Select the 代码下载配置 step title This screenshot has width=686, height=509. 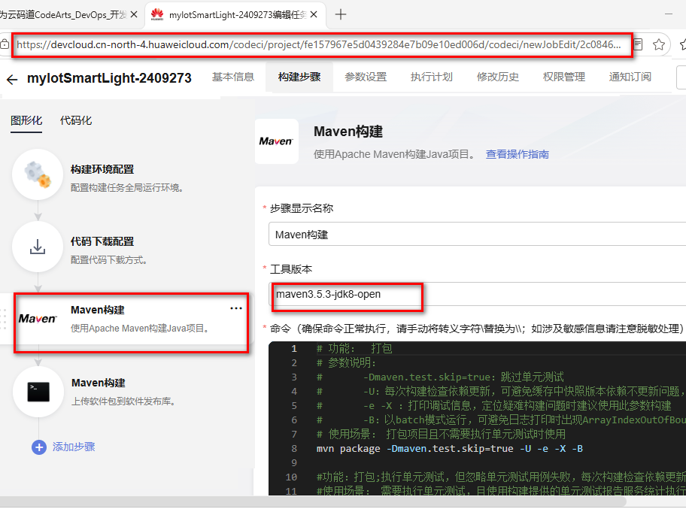[x=102, y=242]
